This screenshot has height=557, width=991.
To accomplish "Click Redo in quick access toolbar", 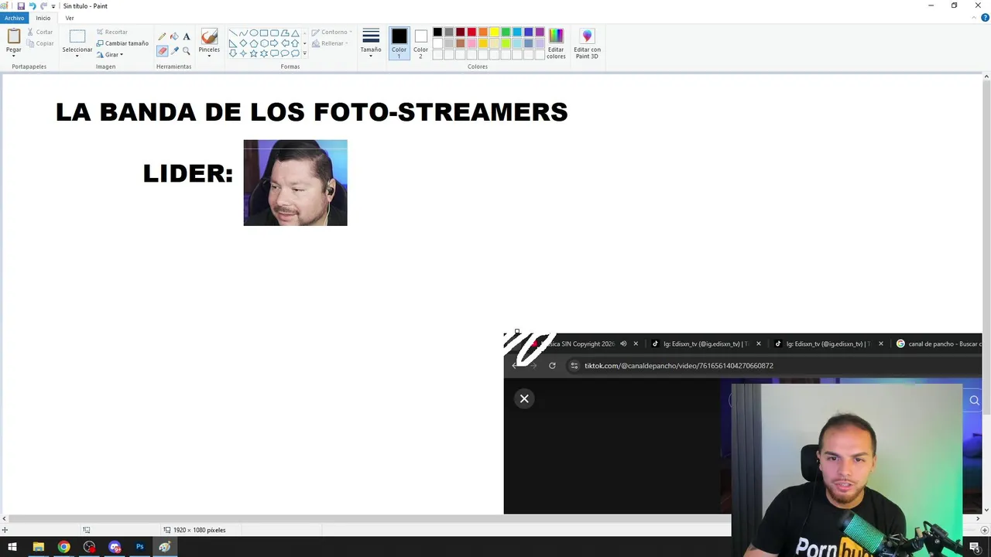I will click(44, 5).
